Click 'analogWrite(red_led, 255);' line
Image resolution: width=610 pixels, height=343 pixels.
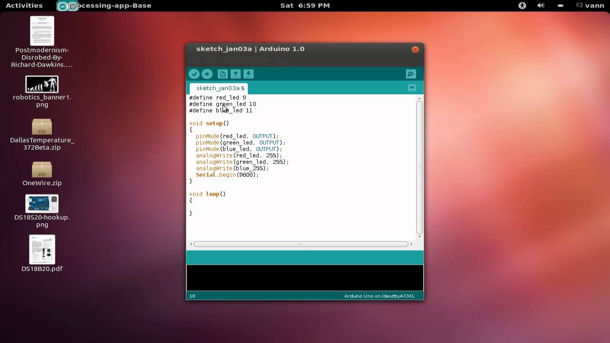(239, 155)
